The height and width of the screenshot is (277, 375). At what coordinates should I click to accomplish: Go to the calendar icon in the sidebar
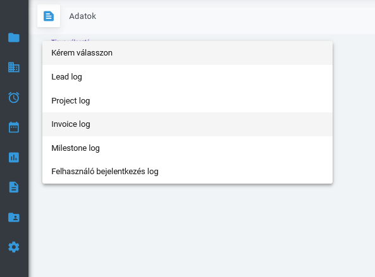coord(14,127)
